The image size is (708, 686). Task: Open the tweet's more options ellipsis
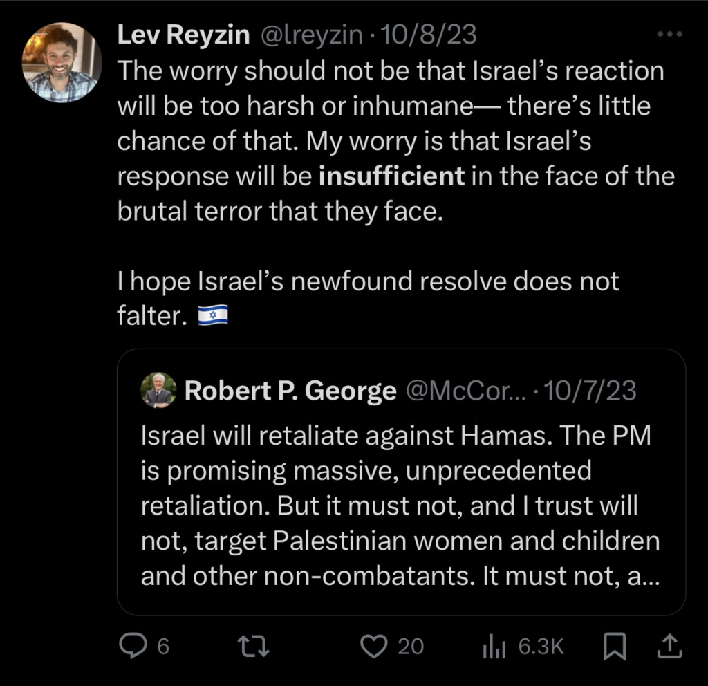[669, 33]
